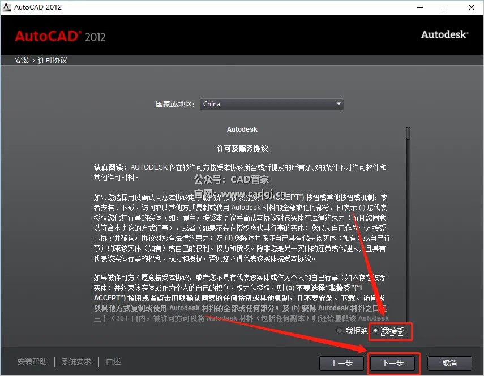Open the 系统要求 system requirements link
Screen dimensions: 484x376
[76, 361]
